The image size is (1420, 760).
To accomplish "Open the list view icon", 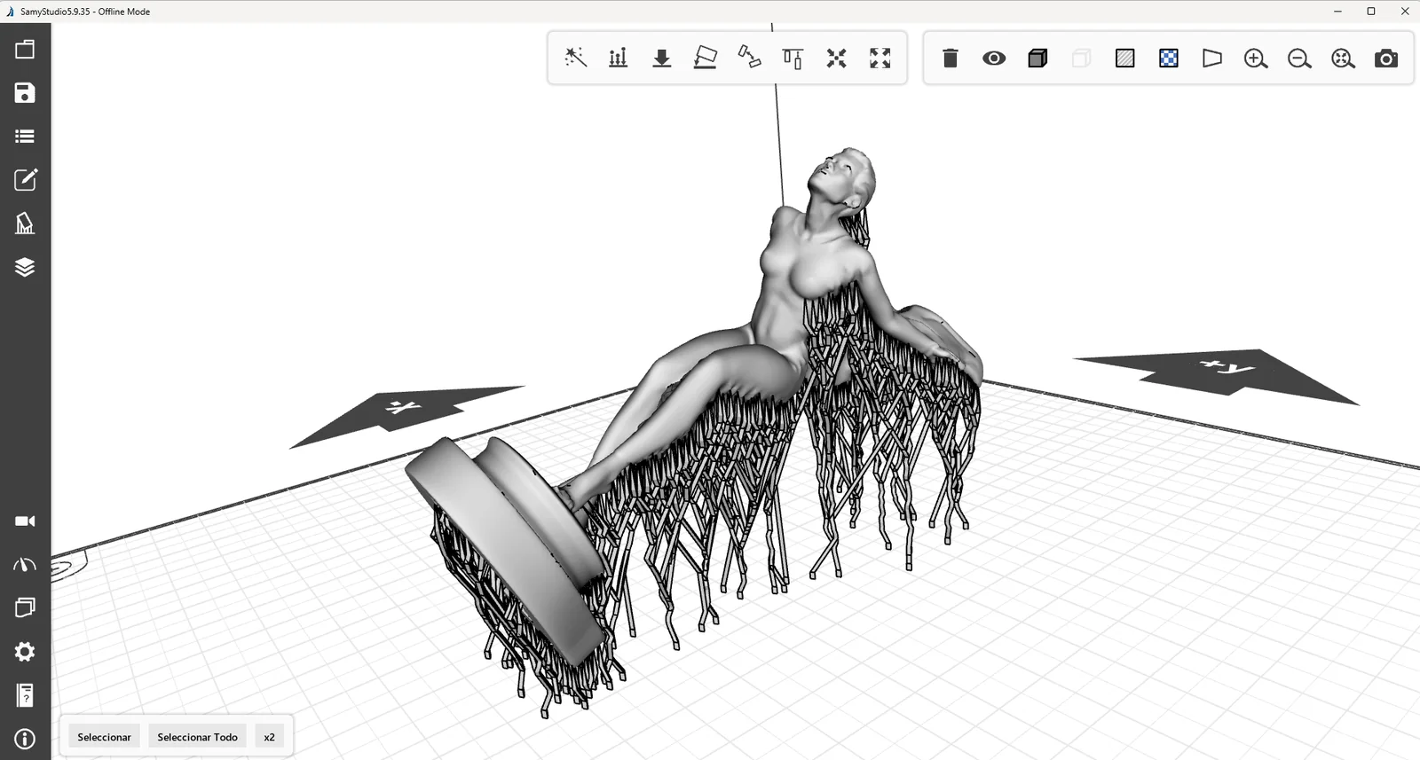I will pyautogui.click(x=25, y=137).
